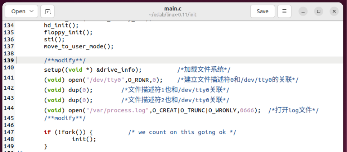Click the O_CREAT|O_TRUNC|O_WRONLY flags
The image size is (347, 152).
[x=195, y=110]
